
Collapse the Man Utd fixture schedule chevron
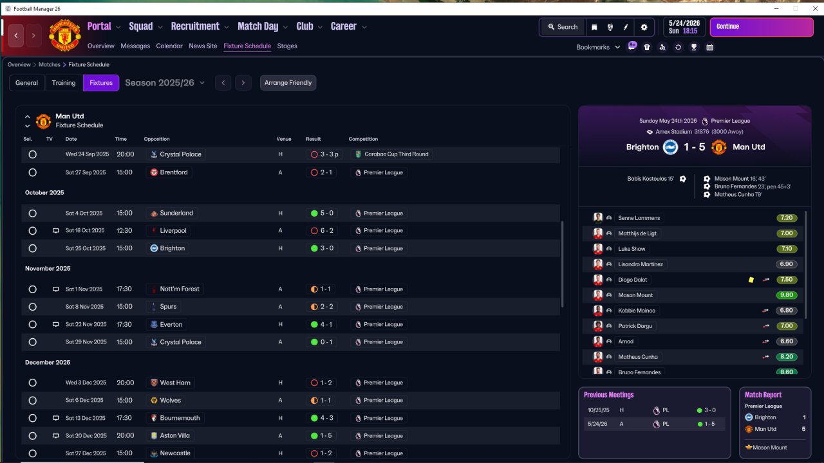tap(27, 117)
